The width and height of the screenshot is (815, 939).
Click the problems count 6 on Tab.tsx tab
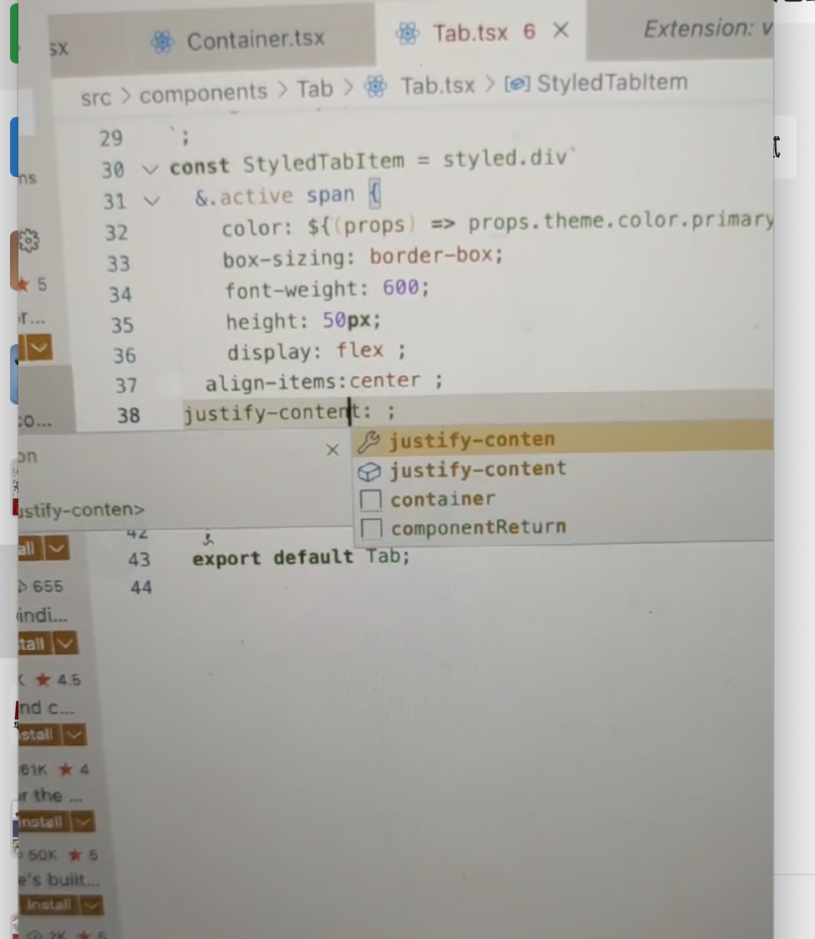click(529, 31)
